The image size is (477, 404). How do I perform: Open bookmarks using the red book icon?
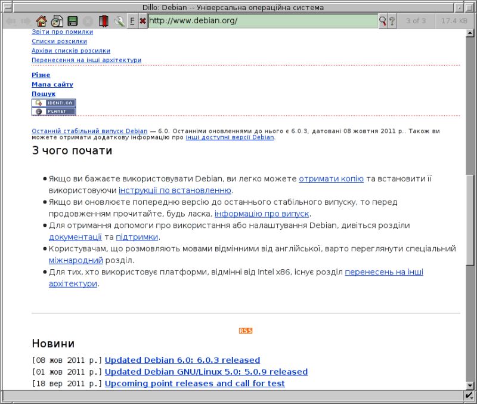(103, 20)
